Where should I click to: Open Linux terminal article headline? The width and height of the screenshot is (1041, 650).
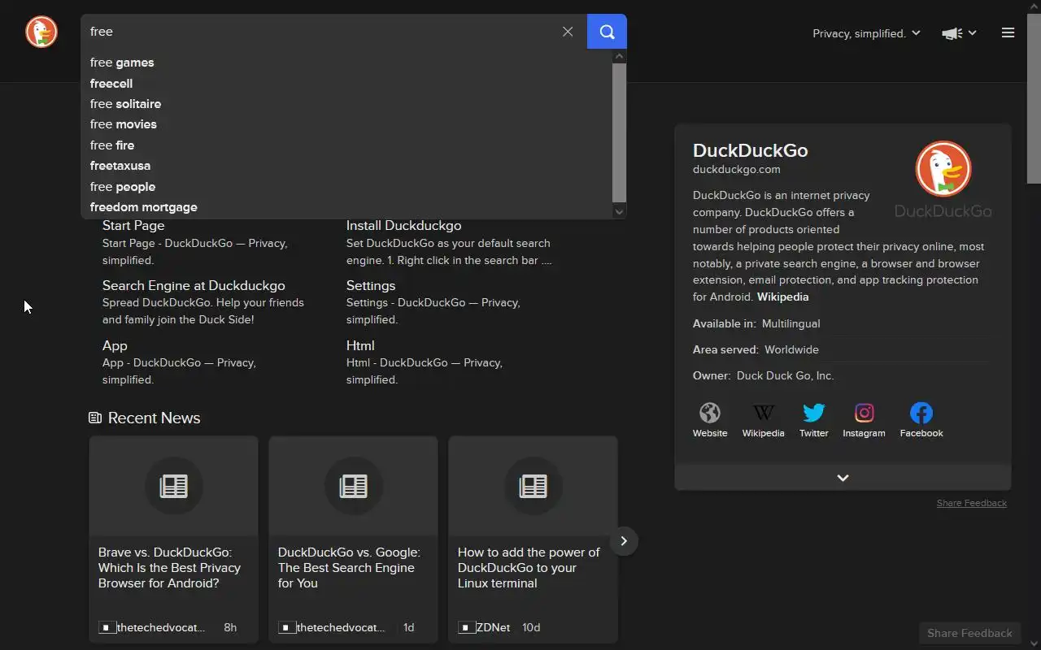pyautogui.click(x=529, y=568)
